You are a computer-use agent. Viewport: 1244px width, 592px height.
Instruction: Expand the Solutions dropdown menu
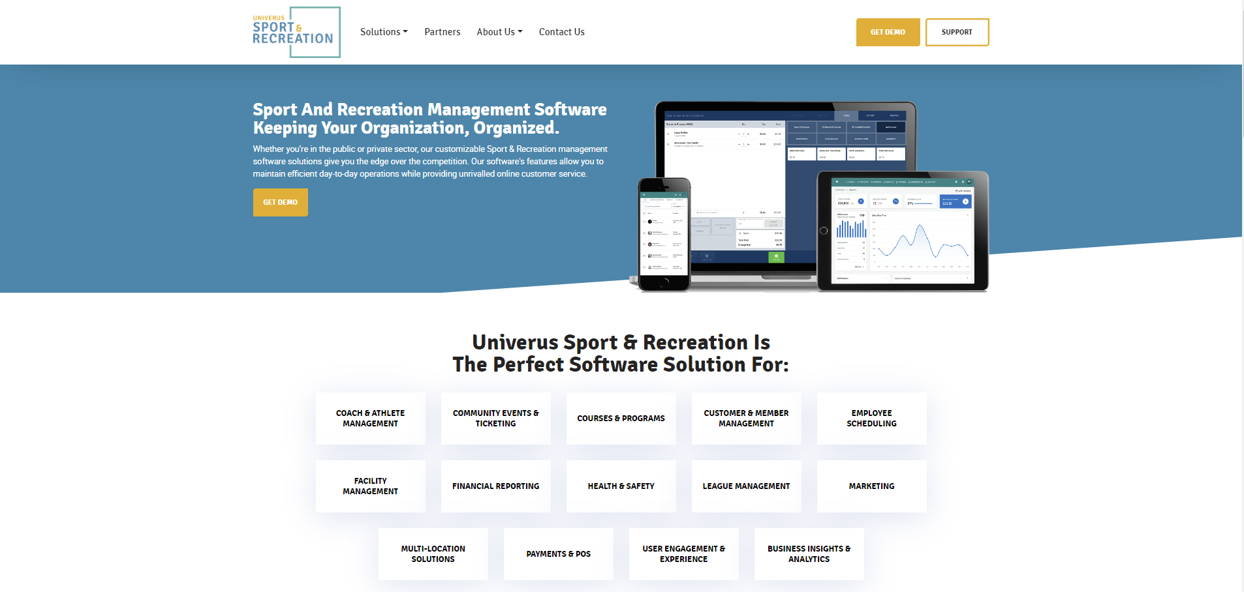tap(384, 32)
